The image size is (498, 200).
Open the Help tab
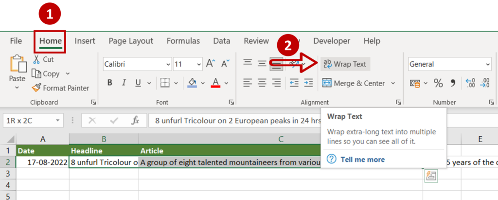coord(372,41)
